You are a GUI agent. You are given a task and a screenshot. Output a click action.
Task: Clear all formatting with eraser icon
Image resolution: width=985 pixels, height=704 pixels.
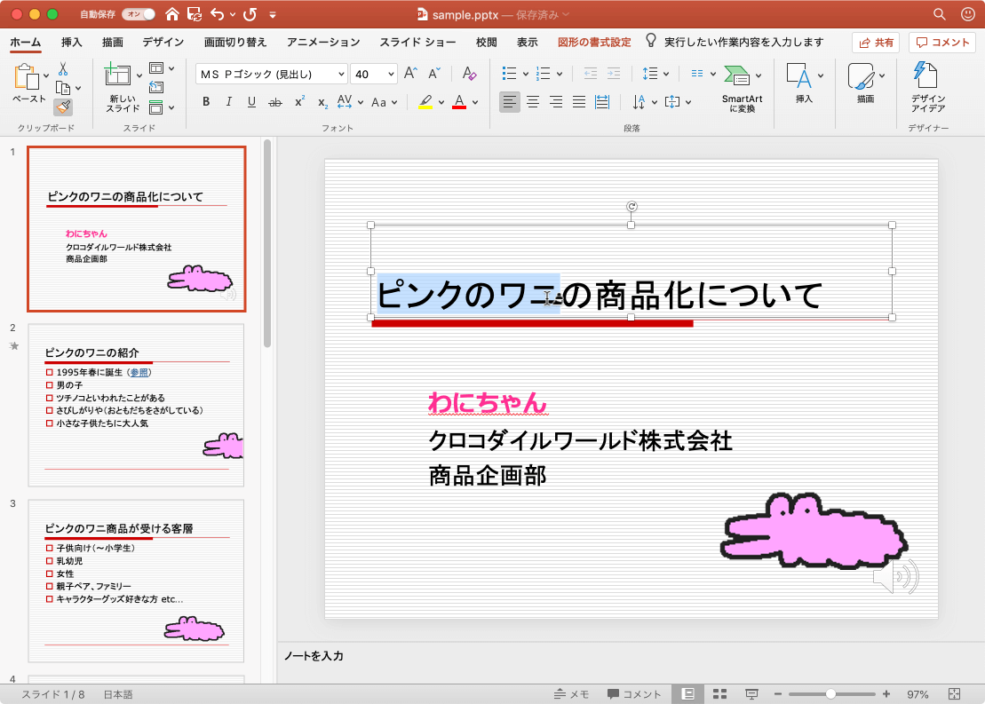(471, 74)
